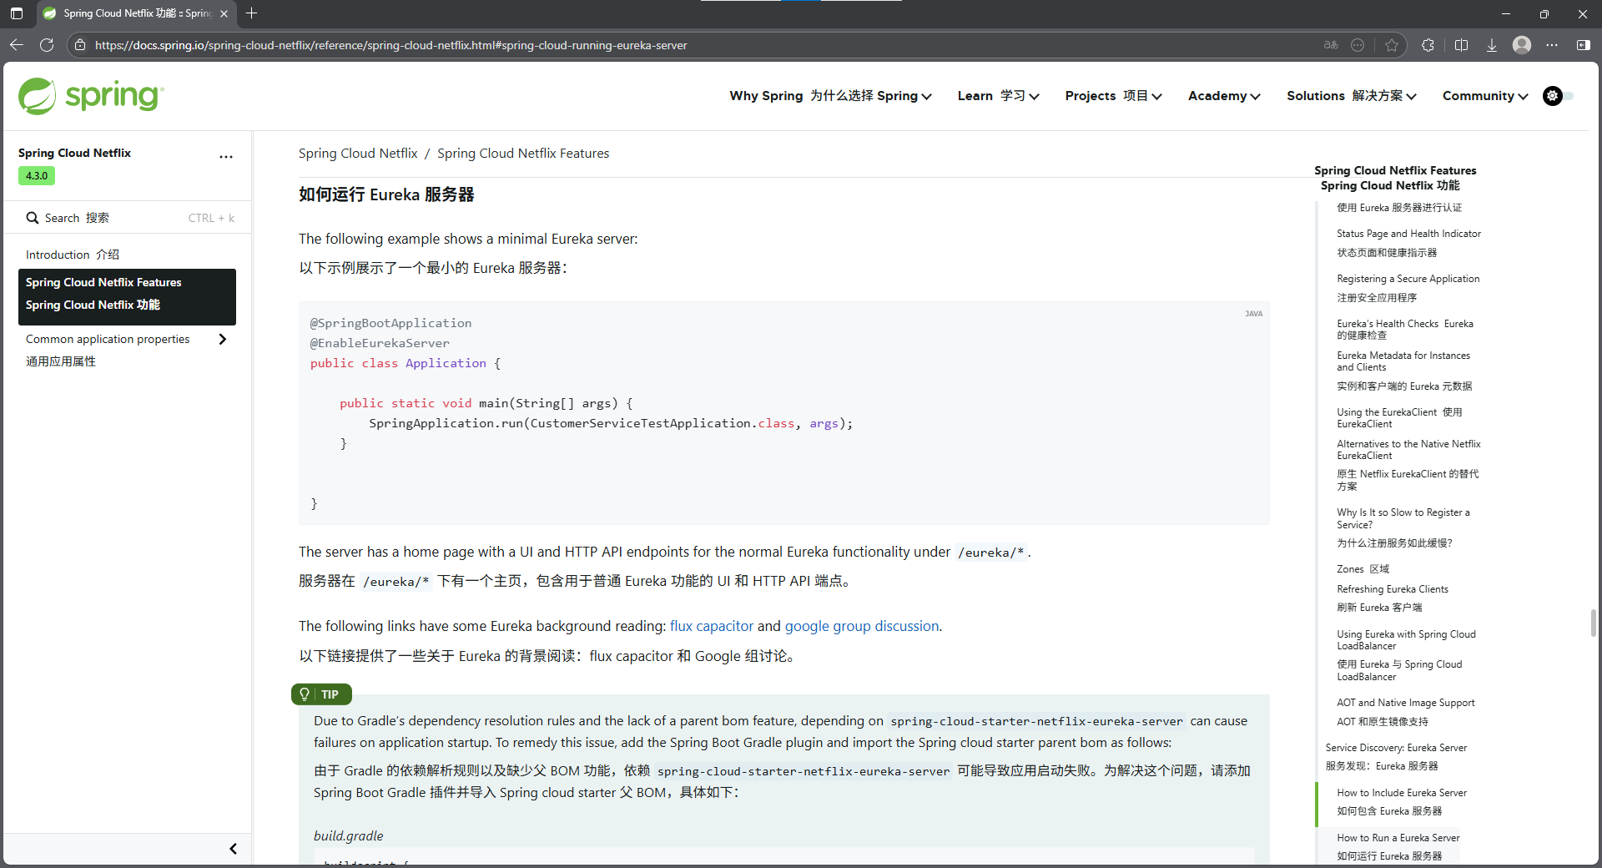This screenshot has height=868, width=1602.
Task: Select Spring Cloud Netflix Features sidebar item
Action: [127, 296]
